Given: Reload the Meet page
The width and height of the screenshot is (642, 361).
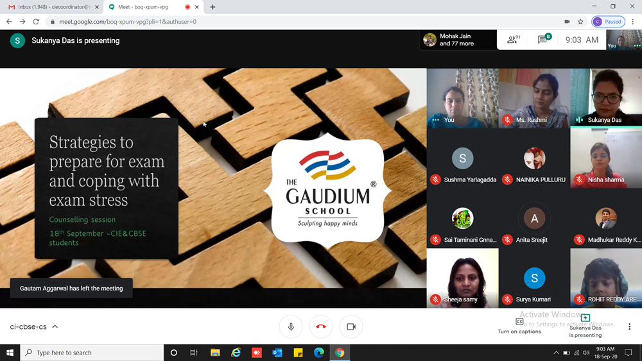Looking at the screenshot, I should click(36, 22).
